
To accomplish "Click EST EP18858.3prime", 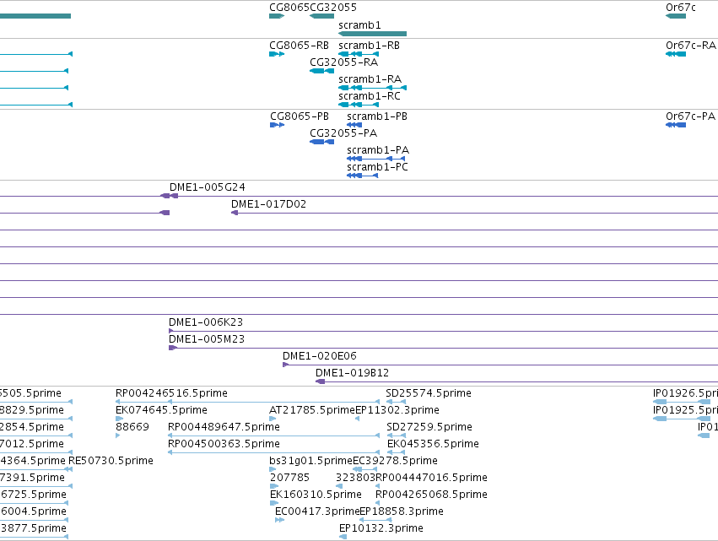I will coord(402,511).
